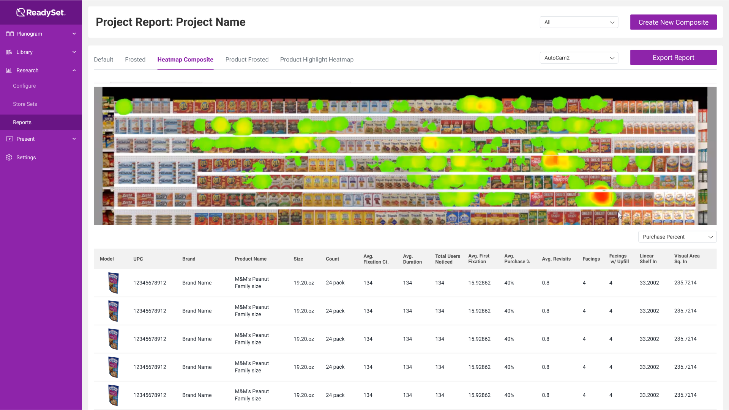Sort by Avg. Revisits column header

tap(556, 259)
